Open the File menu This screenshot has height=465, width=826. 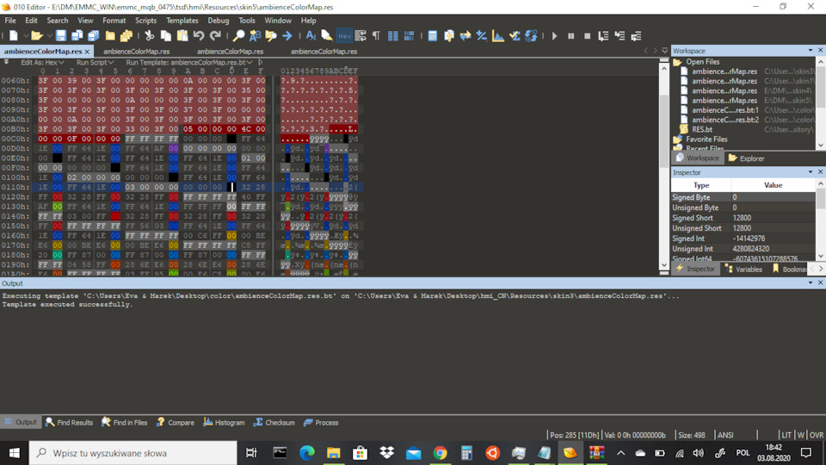pyautogui.click(x=10, y=21)
